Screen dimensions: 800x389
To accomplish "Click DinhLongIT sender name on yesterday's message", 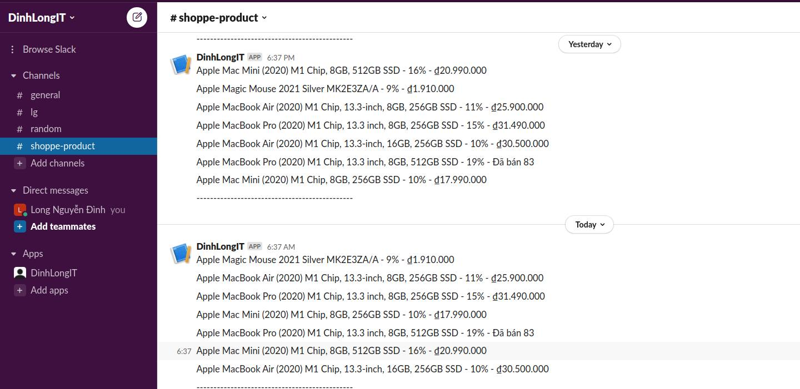I will pos(220,57).
